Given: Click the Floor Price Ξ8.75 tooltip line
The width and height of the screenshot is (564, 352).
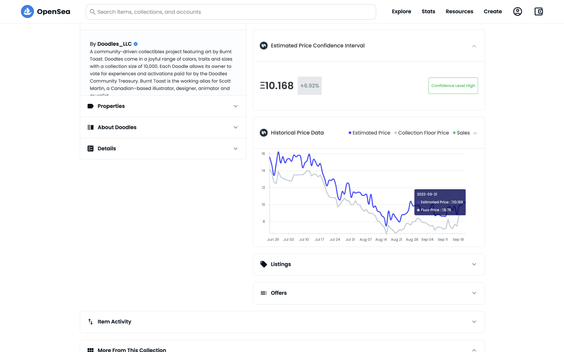Looking at the screenshot, I should pyautogui.click(x=434, y=210).
